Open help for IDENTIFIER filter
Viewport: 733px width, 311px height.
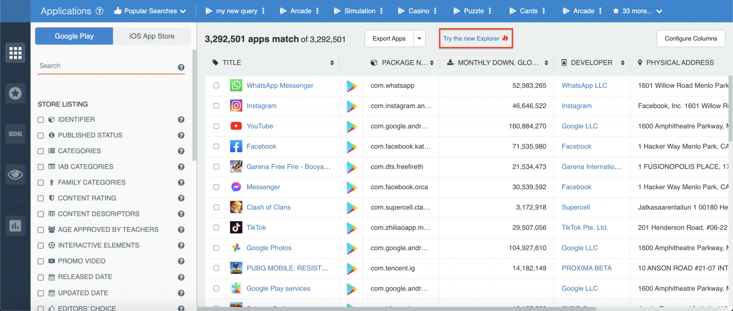[x=181, y=120]
